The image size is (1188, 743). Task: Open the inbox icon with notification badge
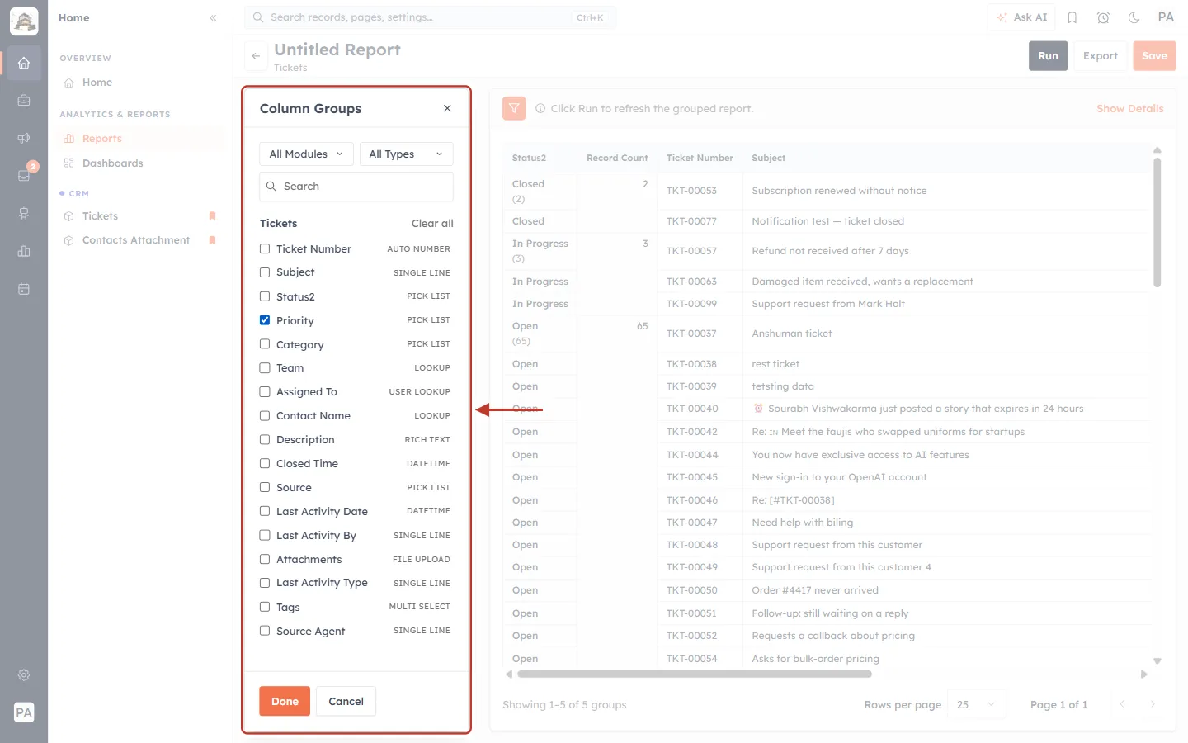pos(24,175)
